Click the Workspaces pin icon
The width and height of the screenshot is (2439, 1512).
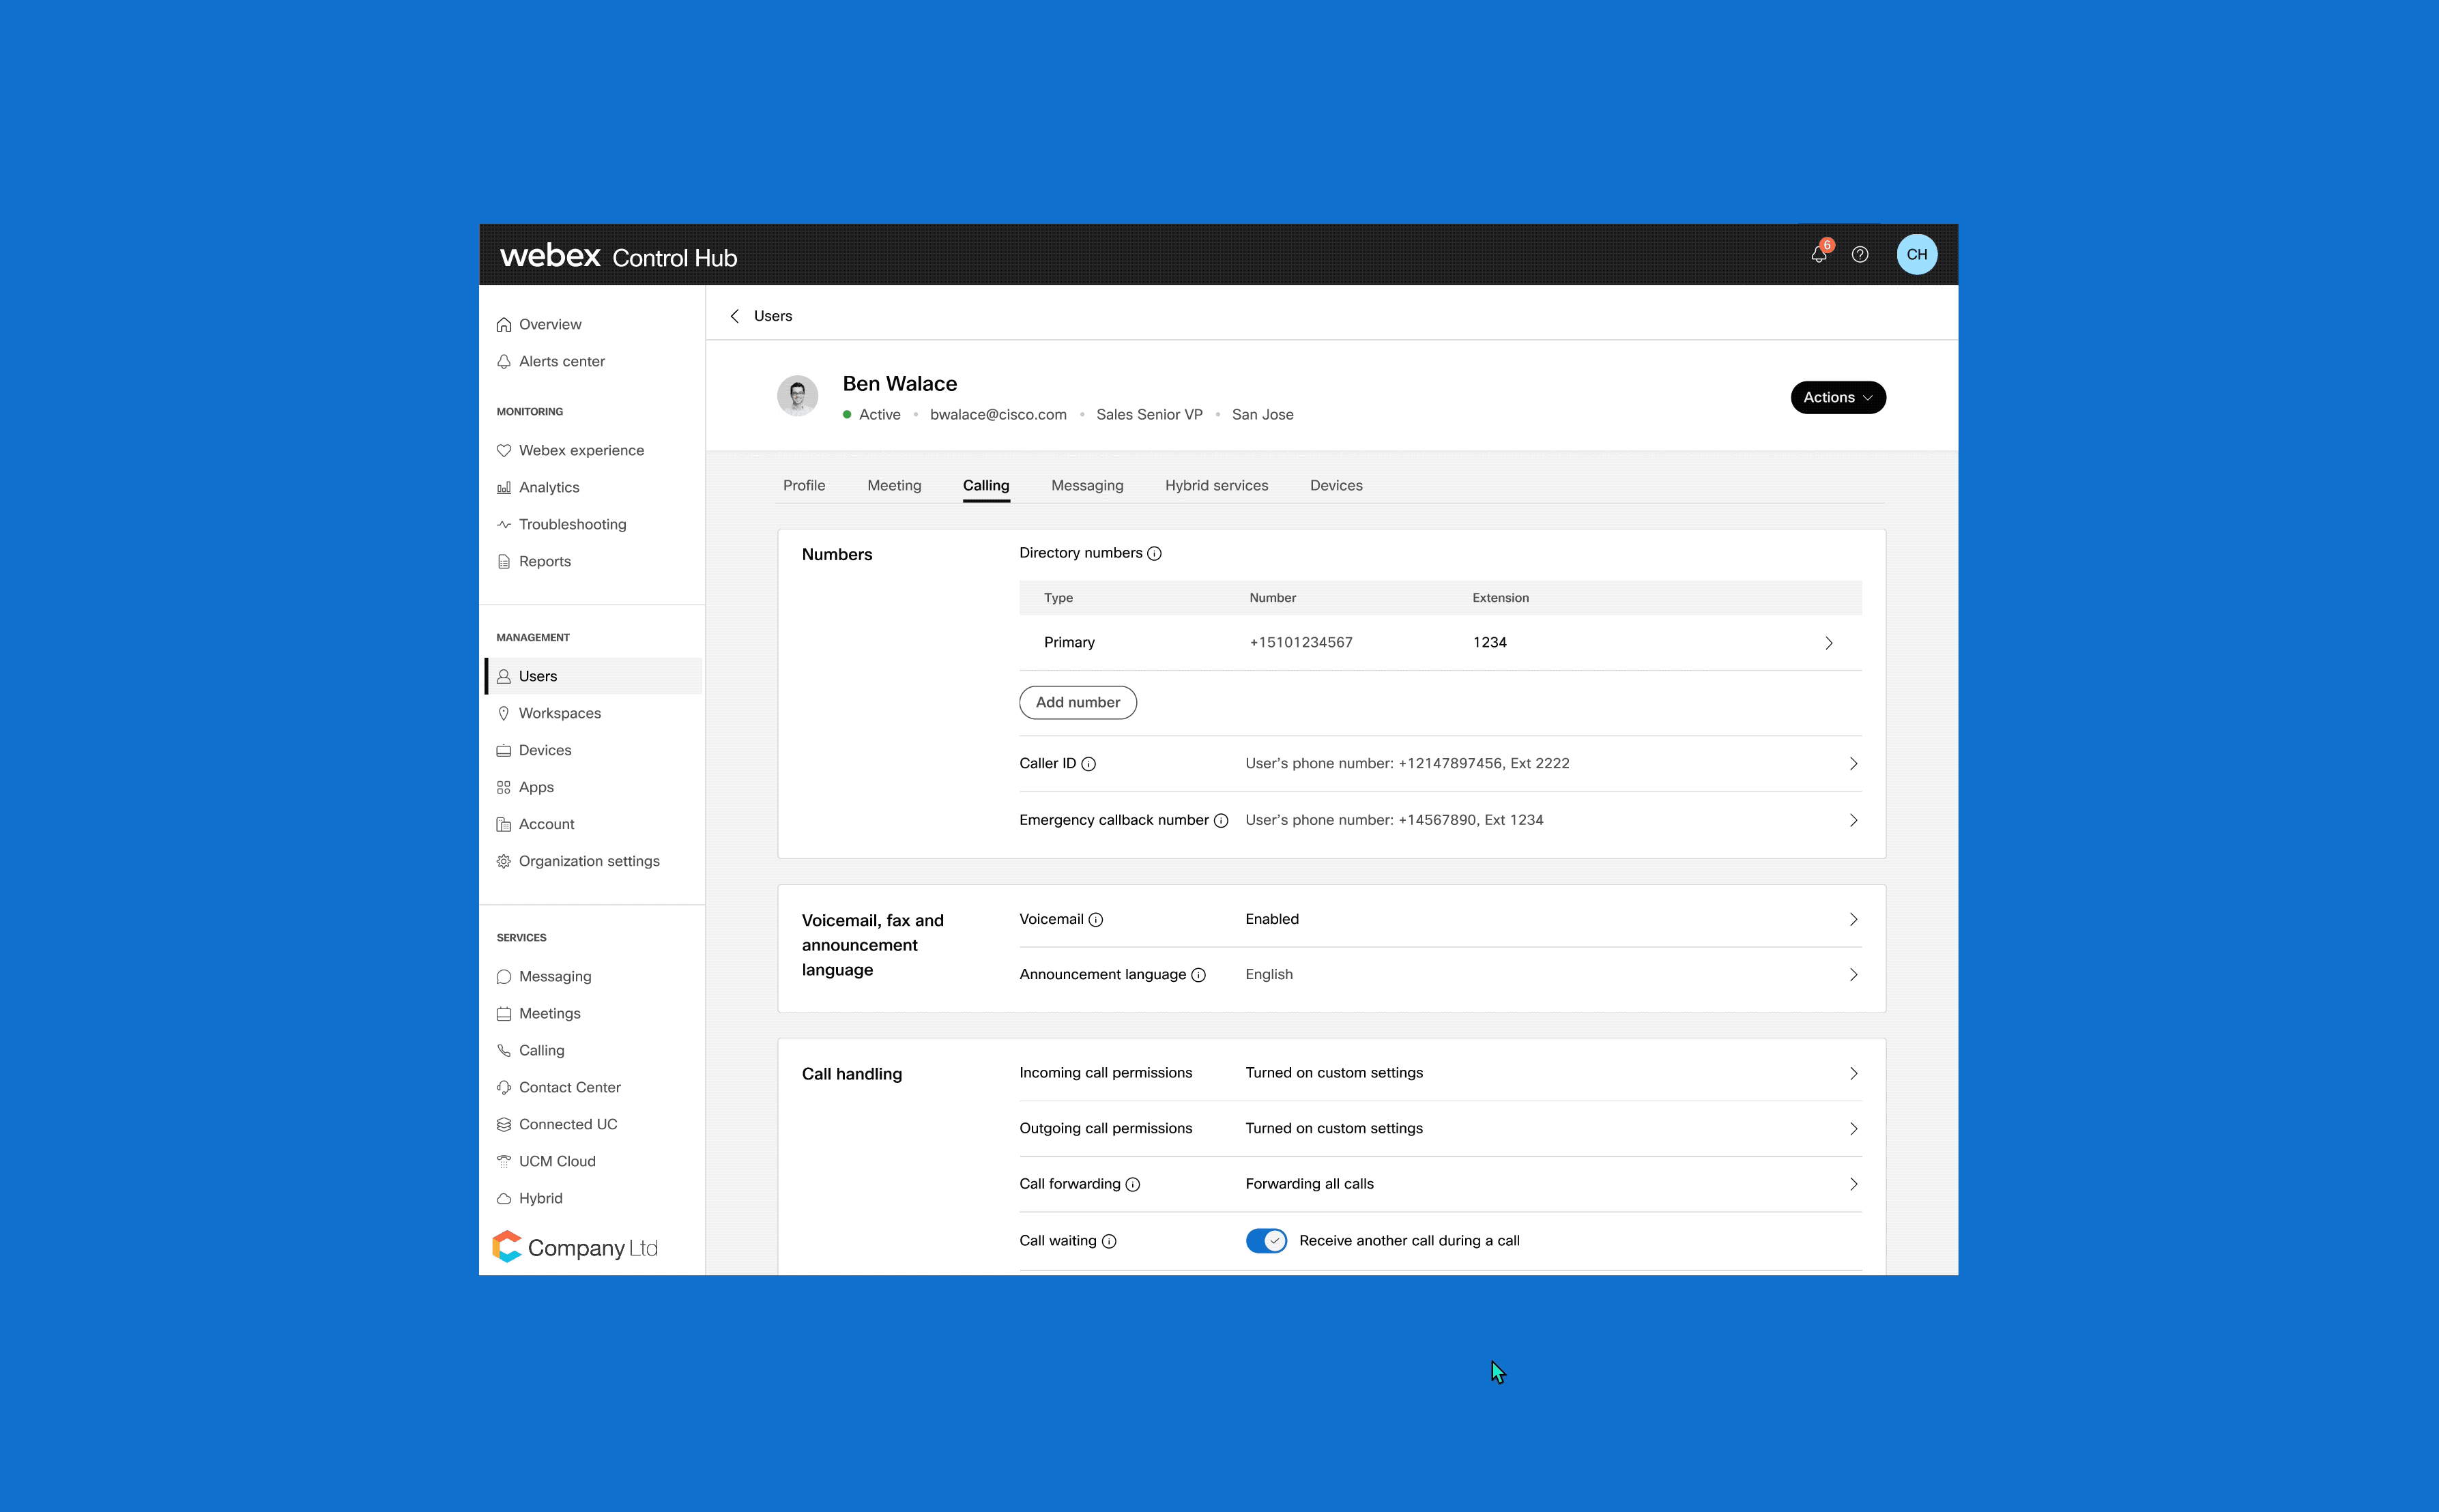[x=504, y=713]
